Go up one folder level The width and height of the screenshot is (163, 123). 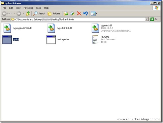[x=28, y=13]
